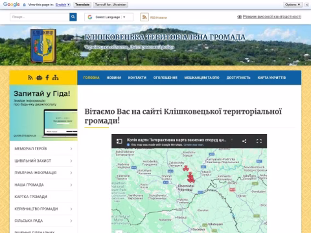Open ОГОЛОШЕННЯ menu item
Viewport: 311px width, 233px height.
tap(165, 78)
